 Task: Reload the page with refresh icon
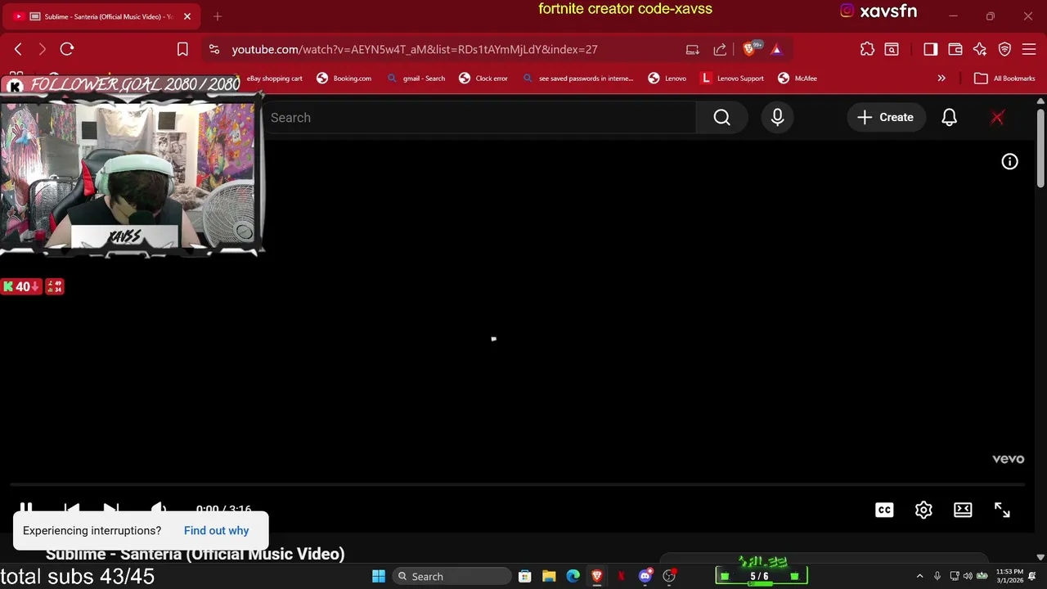pyautogui.click(x=67, y=49)
